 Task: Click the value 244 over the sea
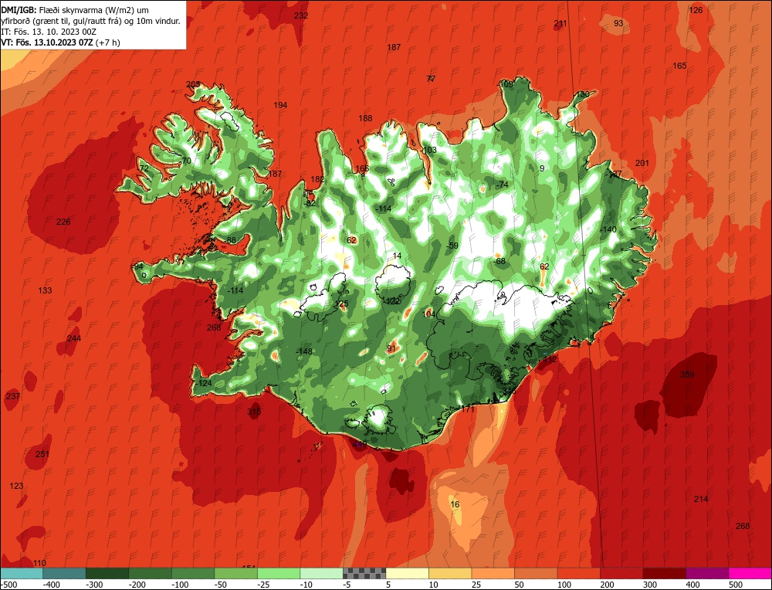tap(74, 338)
